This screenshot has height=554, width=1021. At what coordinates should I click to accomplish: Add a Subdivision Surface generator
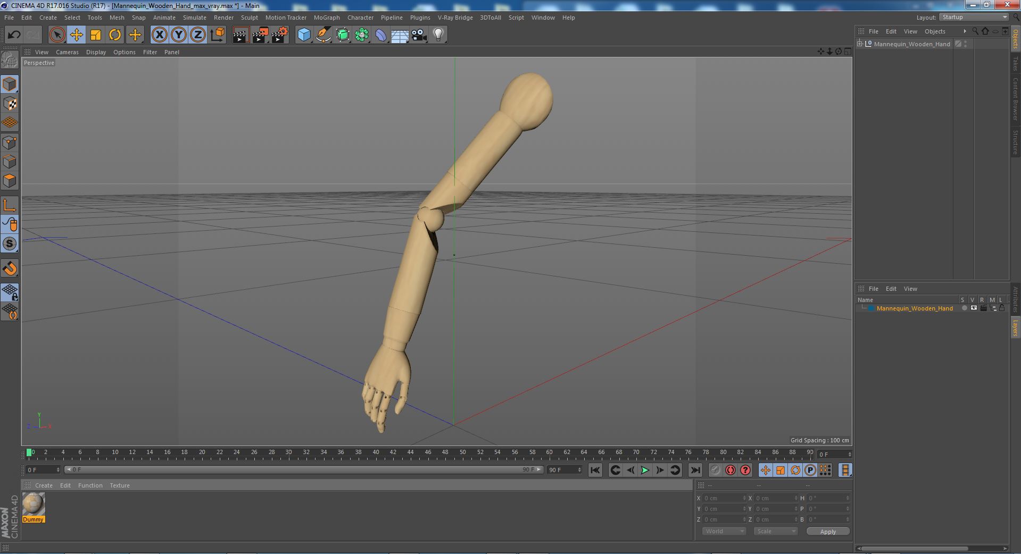point(343,35)
